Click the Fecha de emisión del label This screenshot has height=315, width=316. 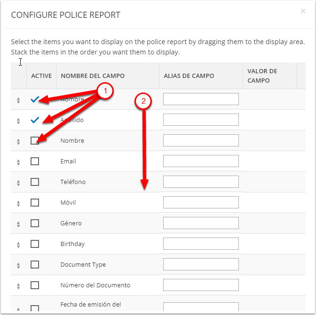point(91,305)
